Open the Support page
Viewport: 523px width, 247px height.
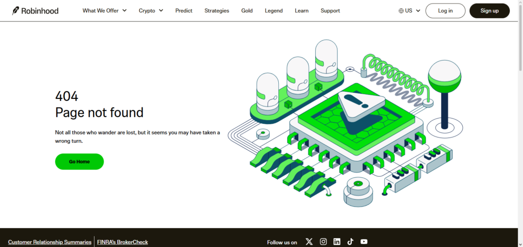click(330, 11)
